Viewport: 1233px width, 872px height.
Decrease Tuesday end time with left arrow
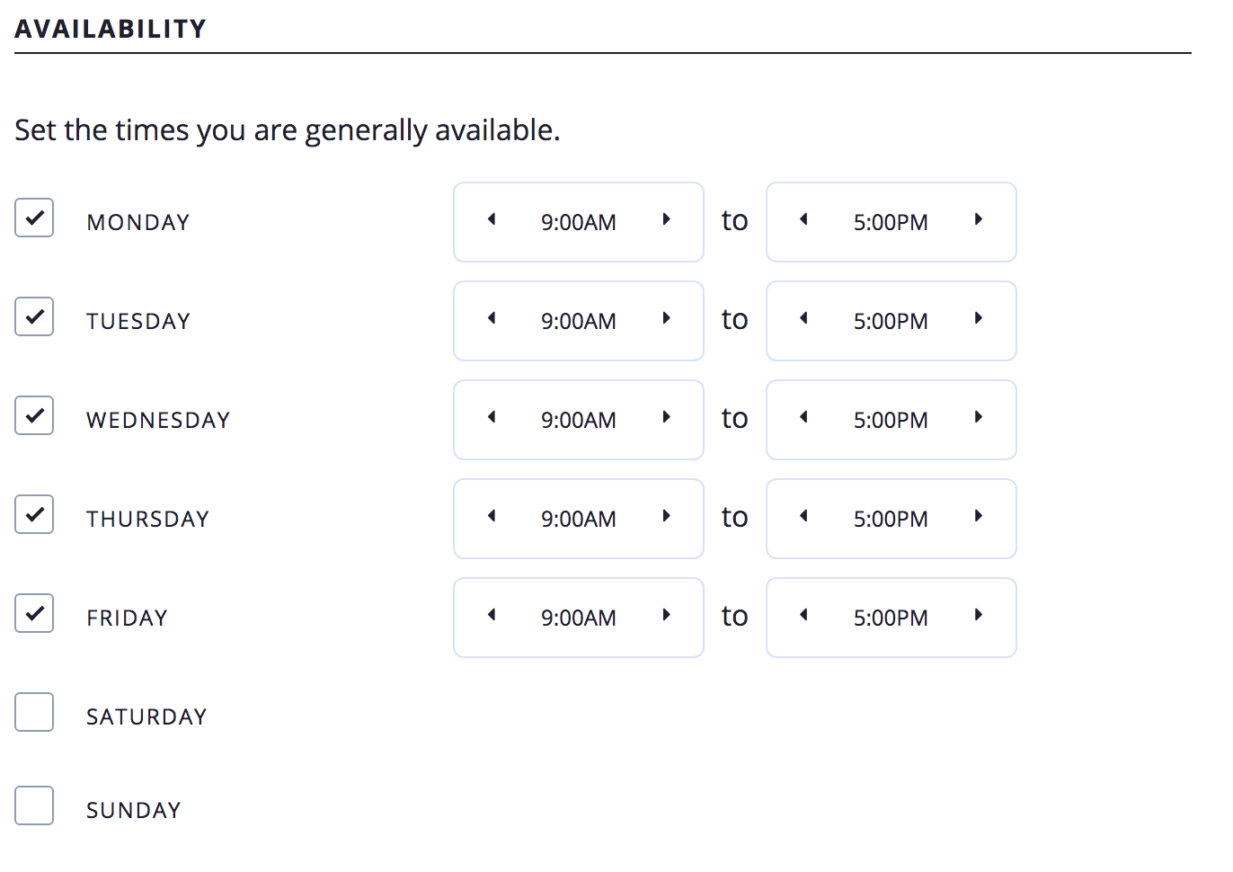(804, 318)
